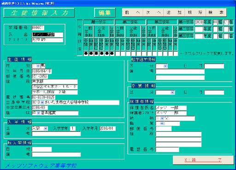Toggle first-year 1前学期 中間 enrollment cell
236x170 pixels.
coord(86,53)
